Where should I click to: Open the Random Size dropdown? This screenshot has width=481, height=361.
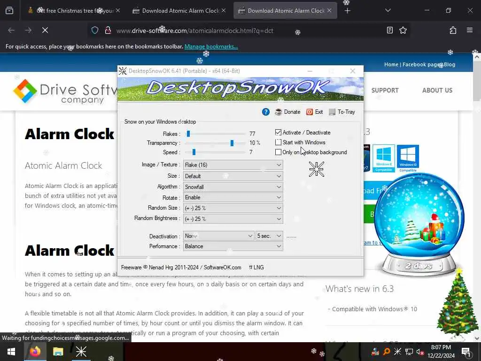[233, 208]
